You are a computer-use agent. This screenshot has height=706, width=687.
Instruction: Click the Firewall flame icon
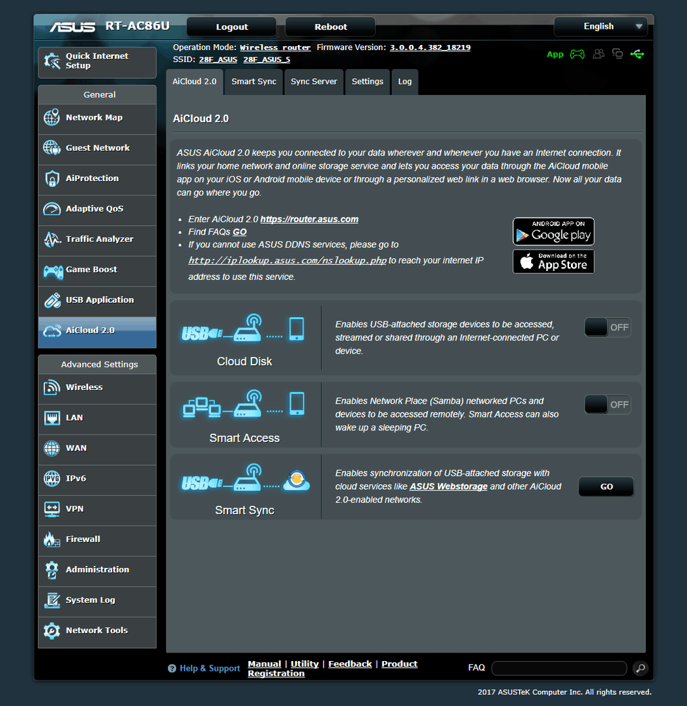tap(51, 539)
